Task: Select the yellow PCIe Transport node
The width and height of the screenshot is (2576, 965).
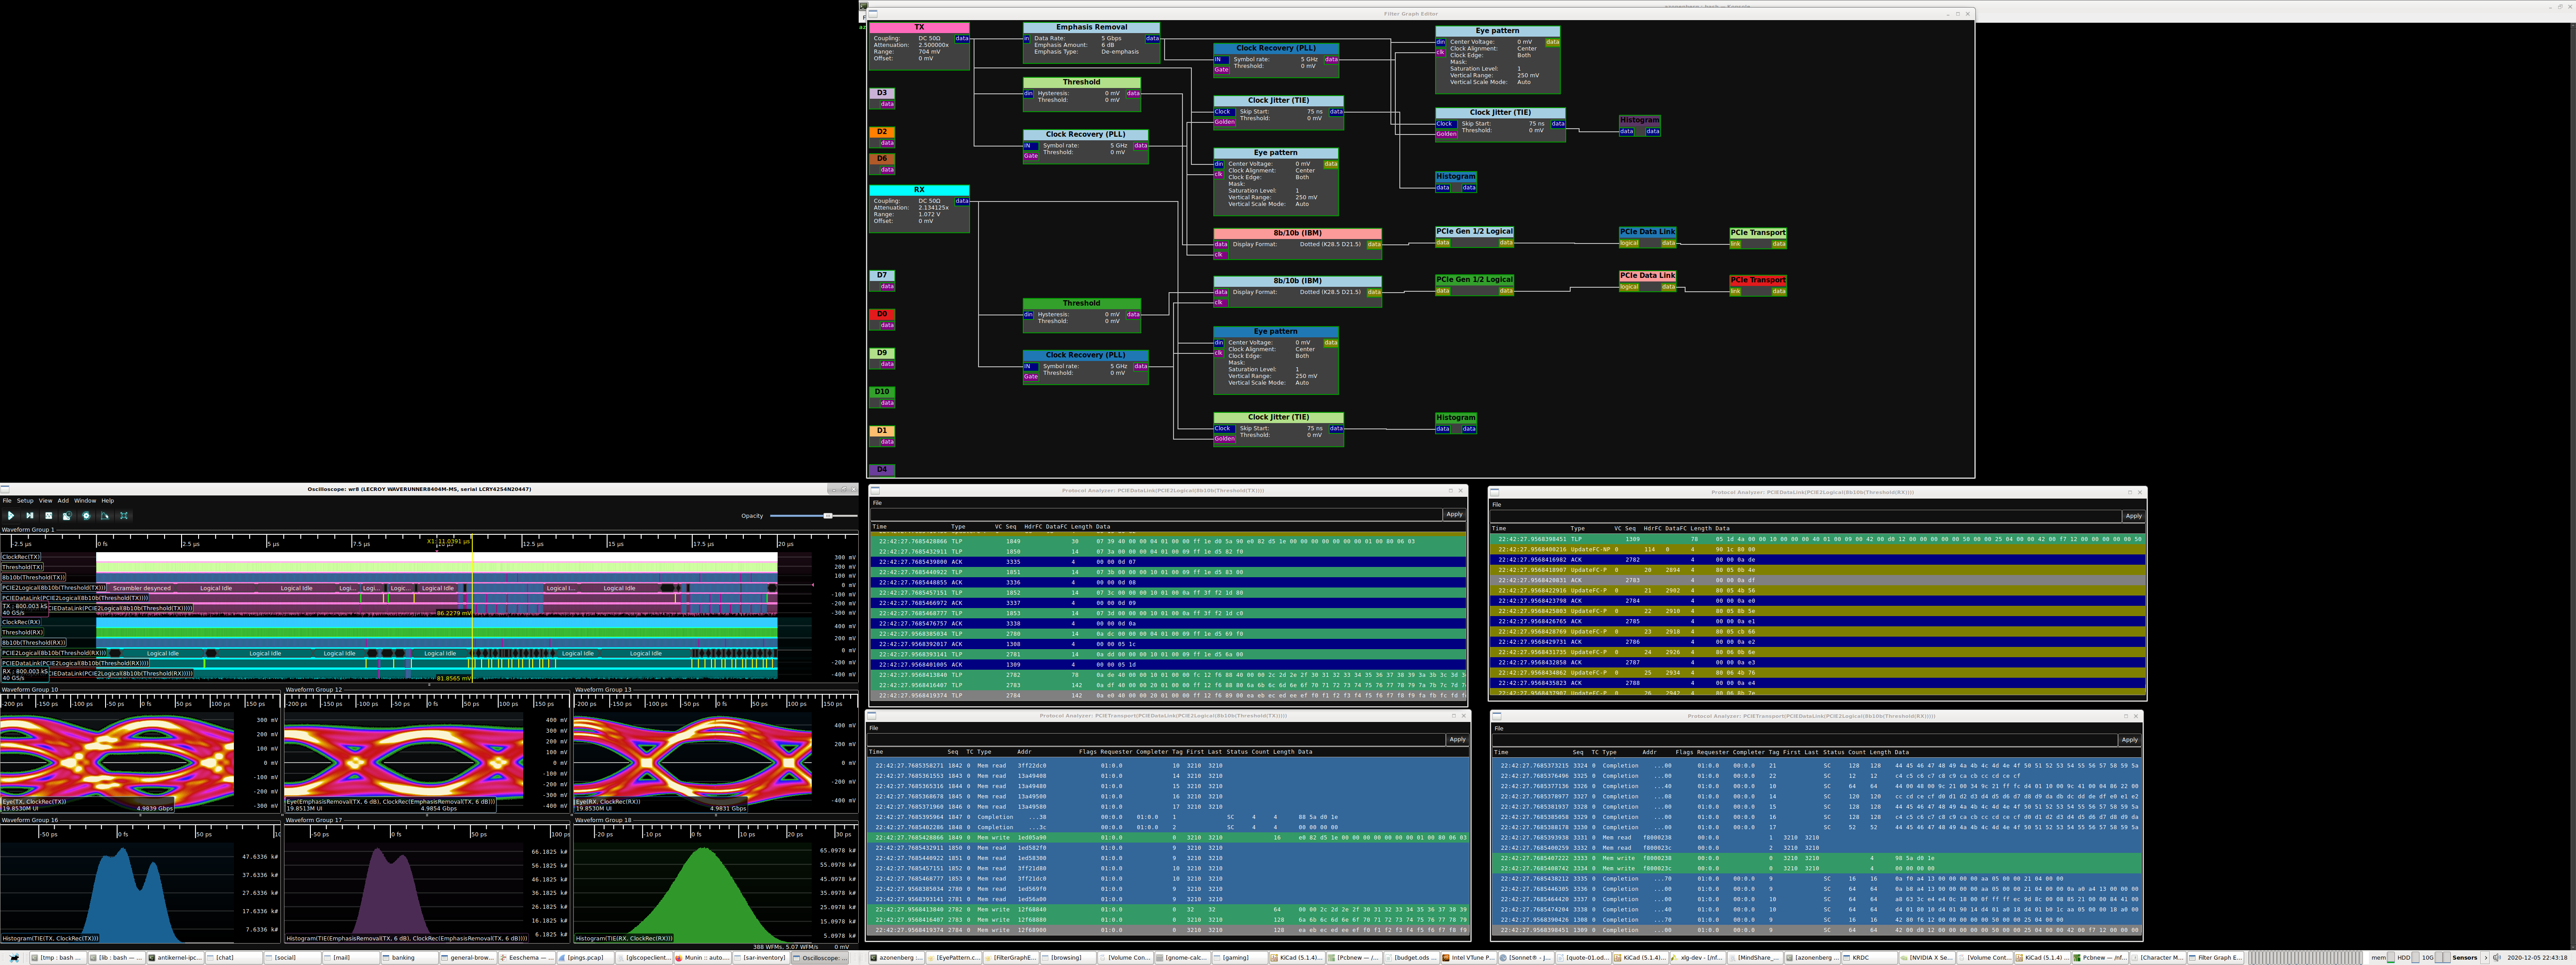Action: coord(1758,238)
